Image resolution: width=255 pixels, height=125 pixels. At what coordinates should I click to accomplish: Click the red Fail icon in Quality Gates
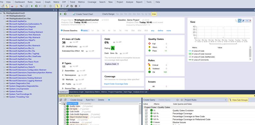point(149,44)
